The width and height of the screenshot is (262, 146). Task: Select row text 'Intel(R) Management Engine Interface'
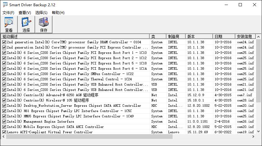pyautogui.click(x=41, y=121)
